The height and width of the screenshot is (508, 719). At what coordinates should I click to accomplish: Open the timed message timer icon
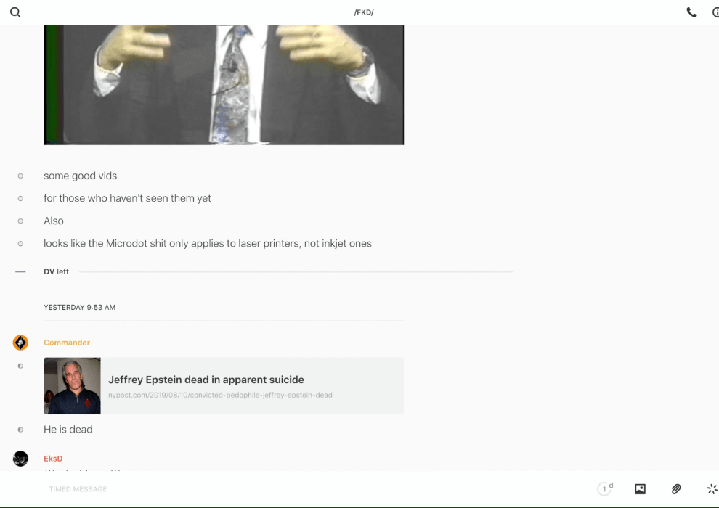click(x=605, y=488)
